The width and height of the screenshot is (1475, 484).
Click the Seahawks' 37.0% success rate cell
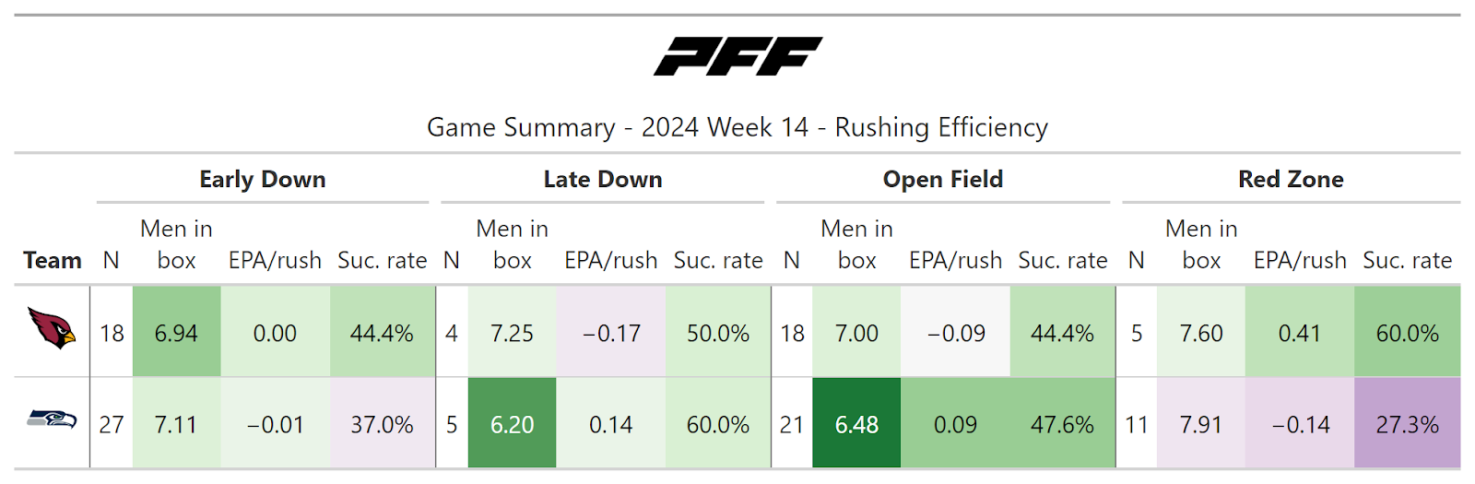382,424
